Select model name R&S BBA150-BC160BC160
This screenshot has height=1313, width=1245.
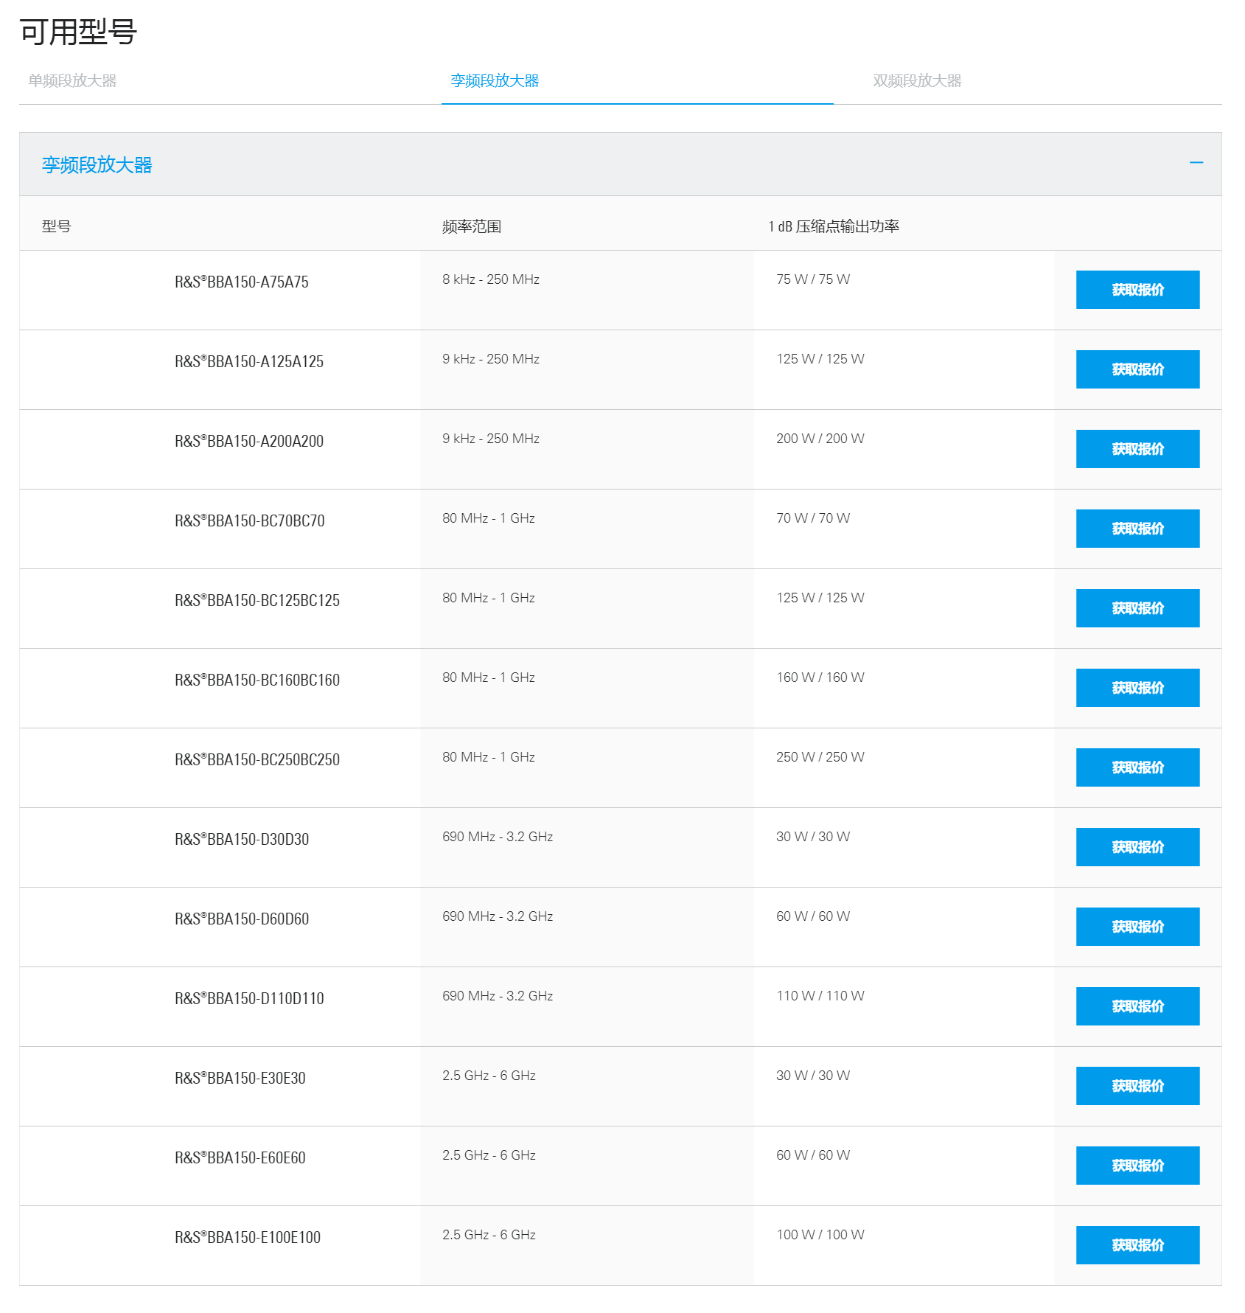[x=257, y=680]
